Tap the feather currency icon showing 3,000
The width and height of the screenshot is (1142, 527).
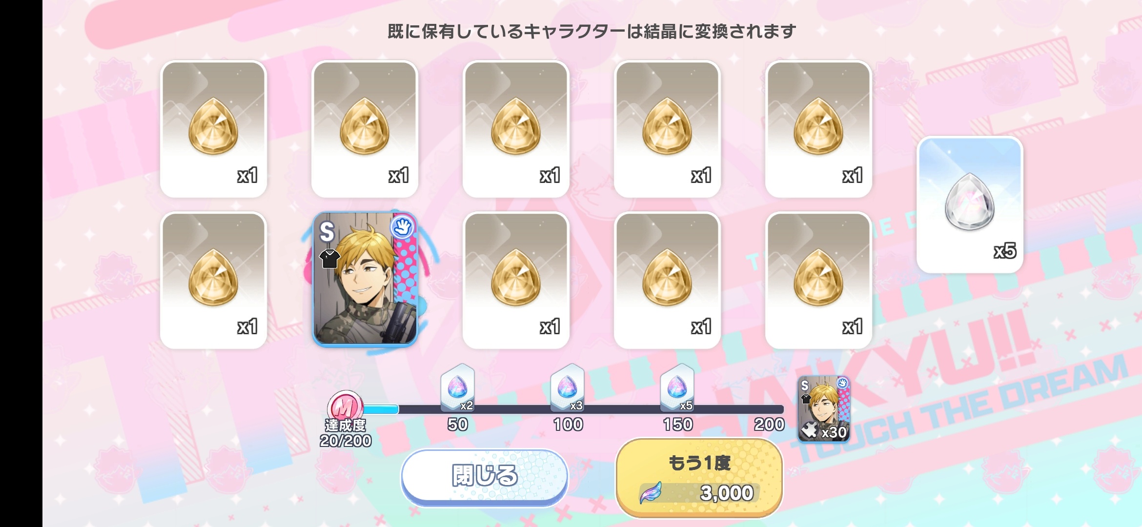[651, 492]
